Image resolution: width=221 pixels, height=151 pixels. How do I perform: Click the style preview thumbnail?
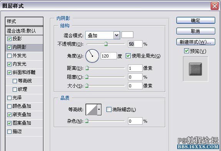[x=195, y=69]
